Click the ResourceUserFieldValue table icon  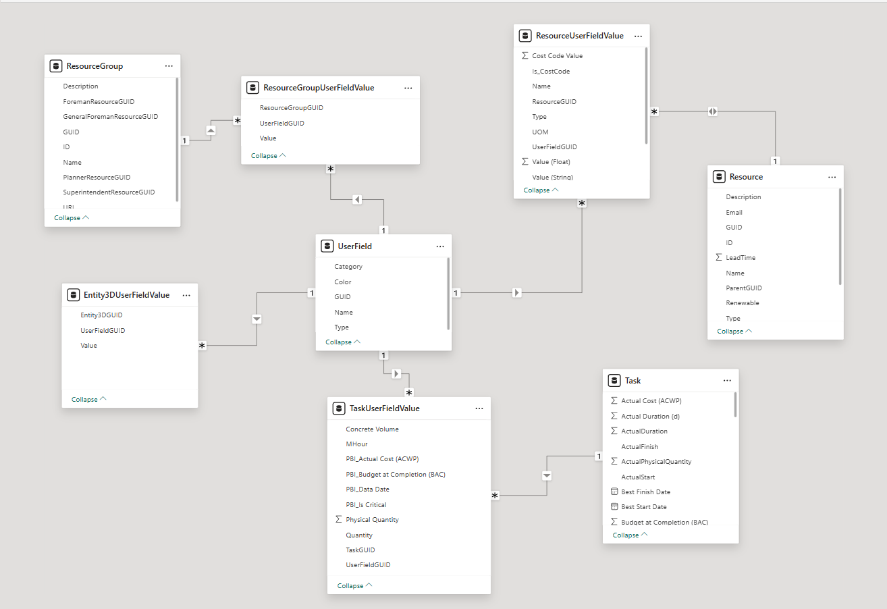point(525,36)
